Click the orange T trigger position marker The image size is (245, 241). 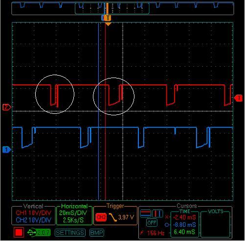coord(108,18)
